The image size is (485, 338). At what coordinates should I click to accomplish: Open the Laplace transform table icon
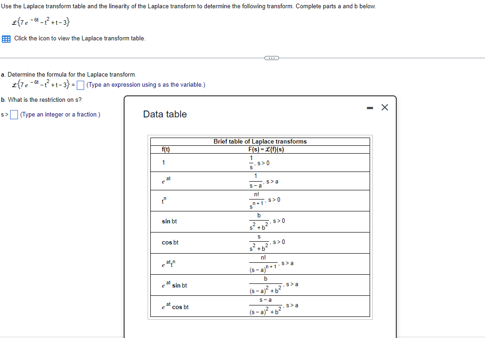tap(6, 39)
